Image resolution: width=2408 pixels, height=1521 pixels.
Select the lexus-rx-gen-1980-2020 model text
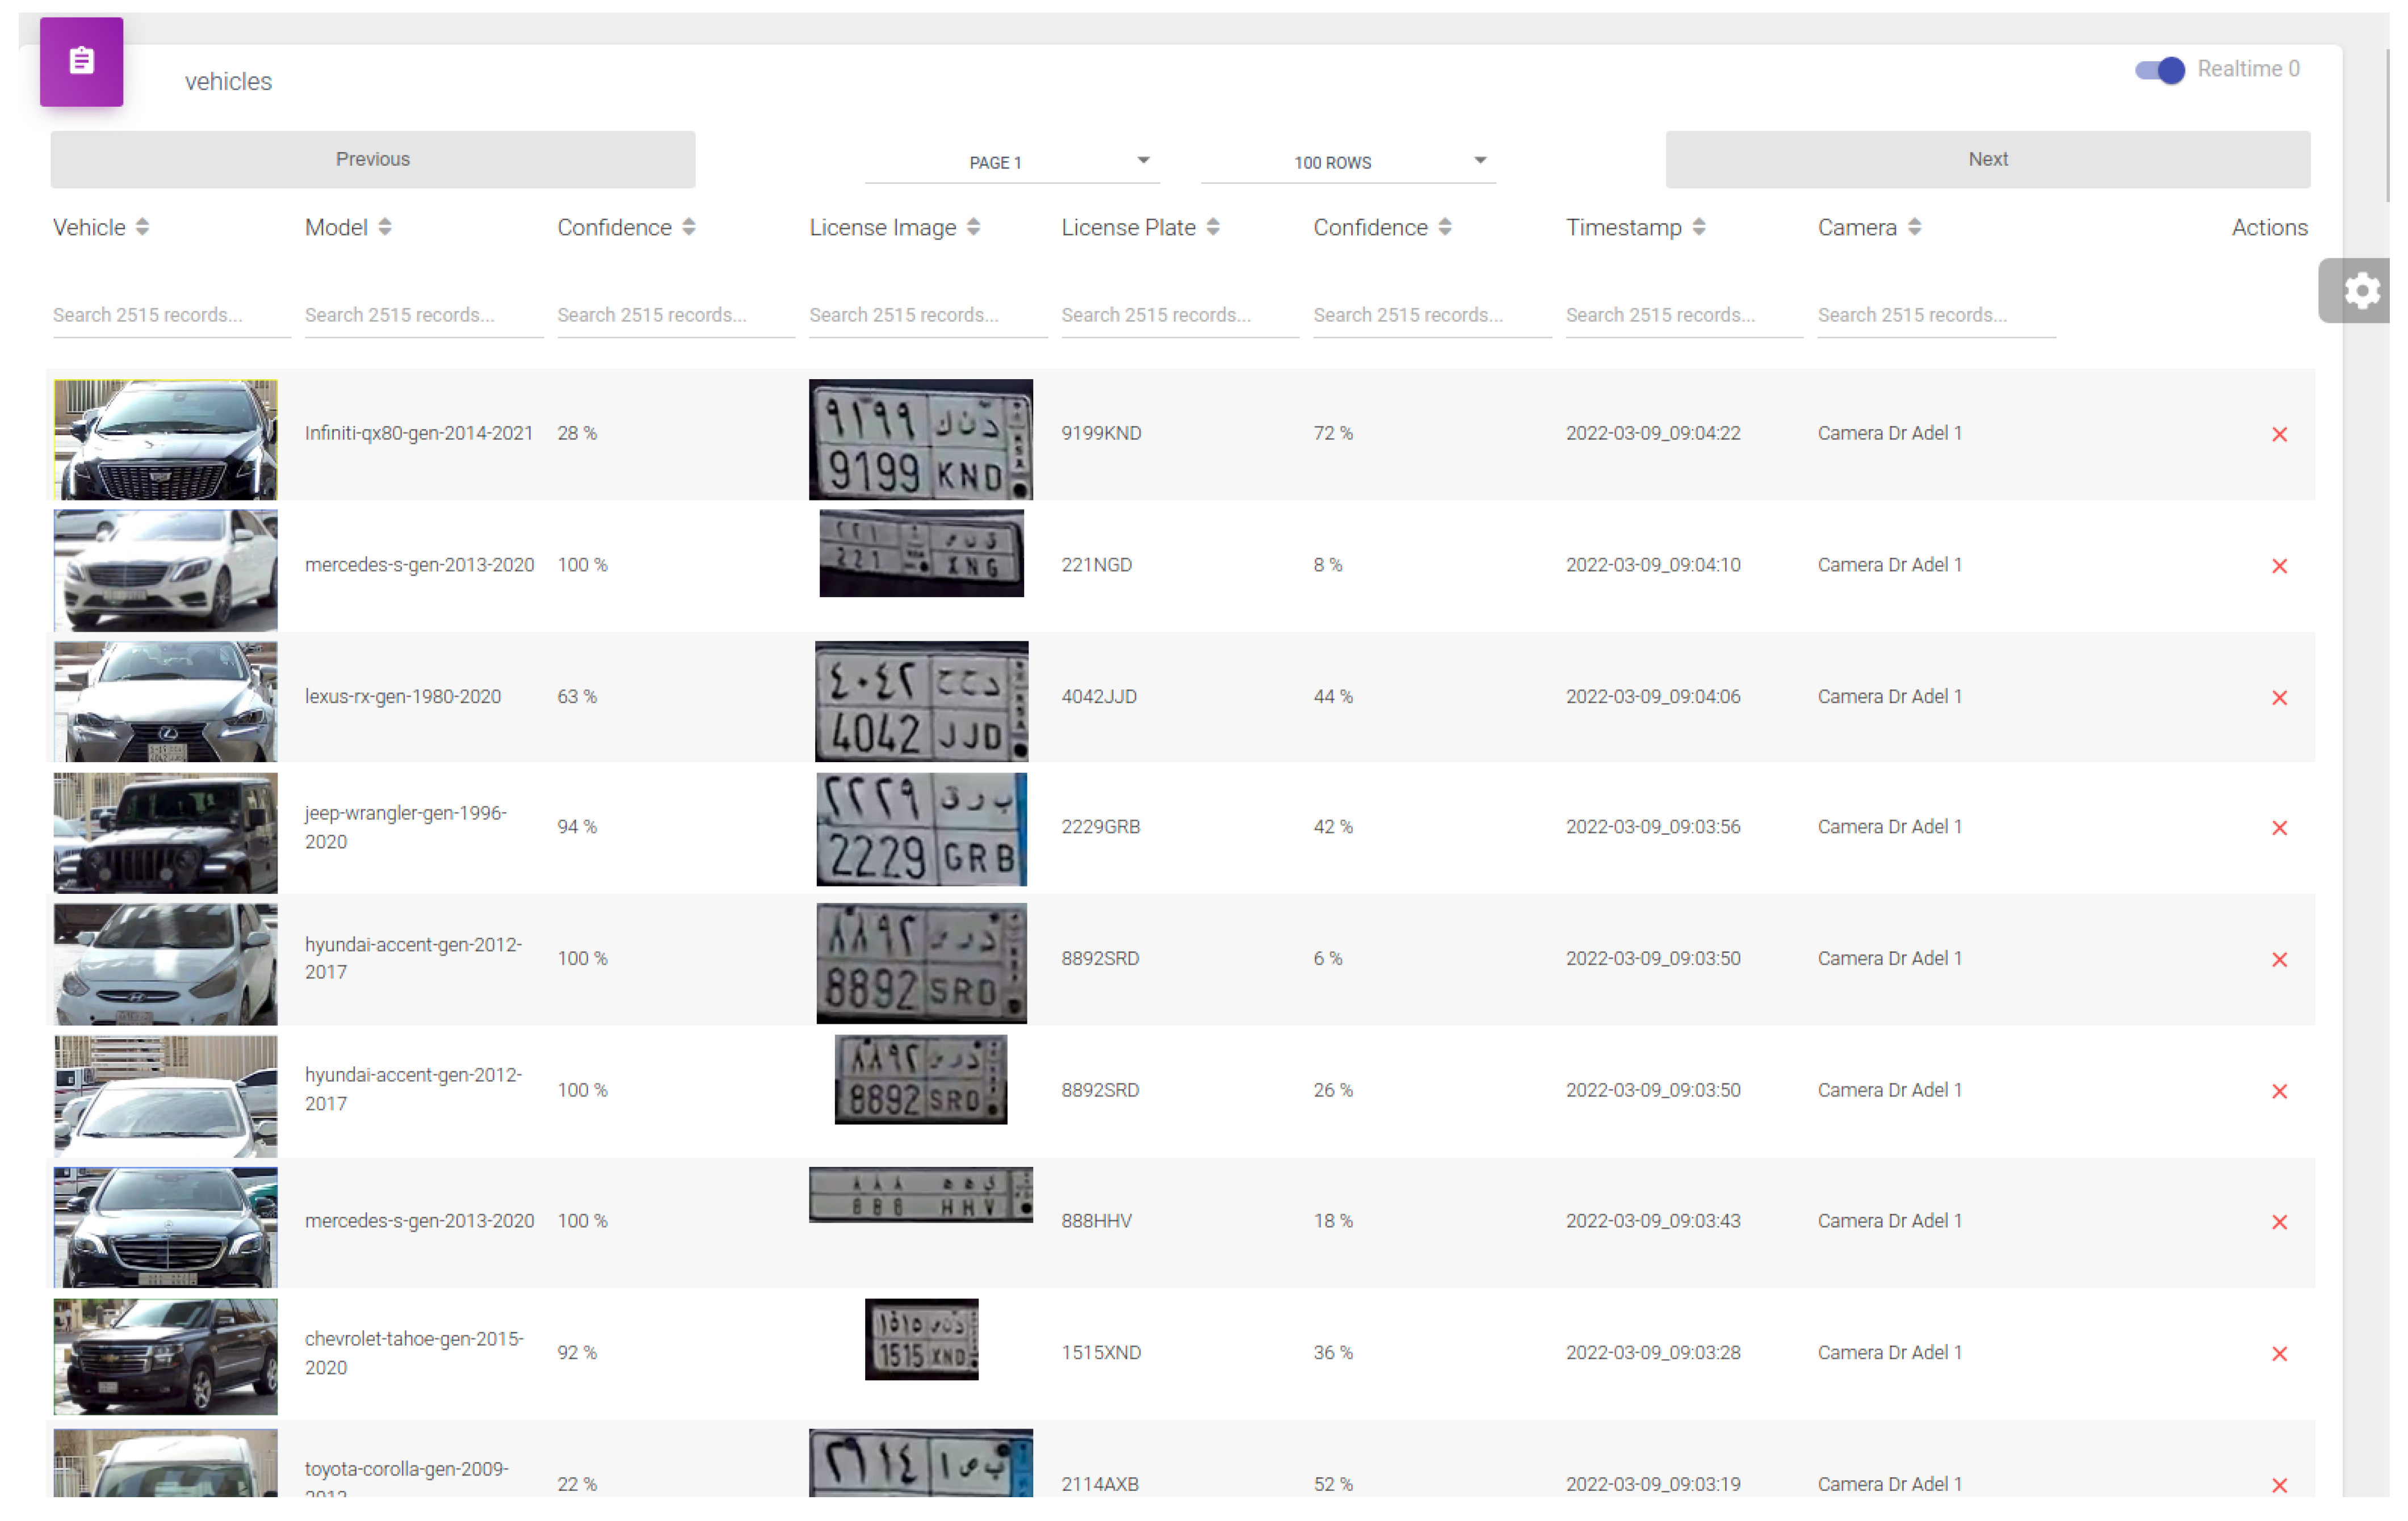[x=402, y=696]
